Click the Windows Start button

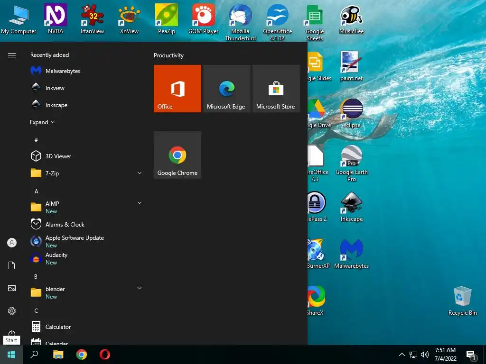[x=11, y=355]
